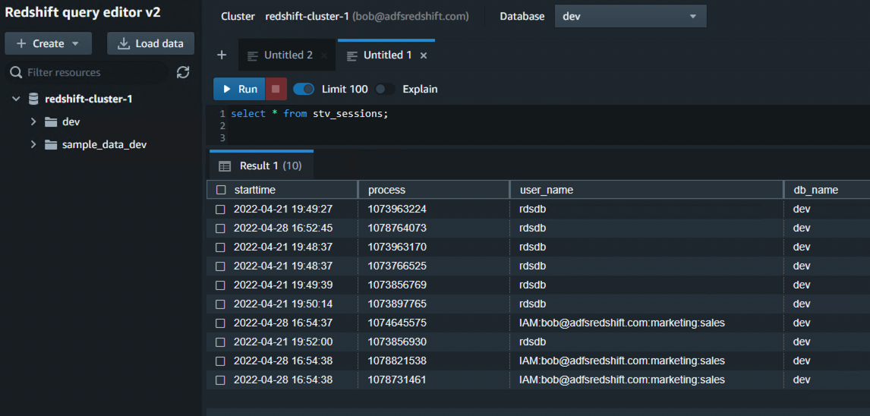Open the Database dev dropdown
Viewport: 870px width, 416px height.
[x=630, y=16]
